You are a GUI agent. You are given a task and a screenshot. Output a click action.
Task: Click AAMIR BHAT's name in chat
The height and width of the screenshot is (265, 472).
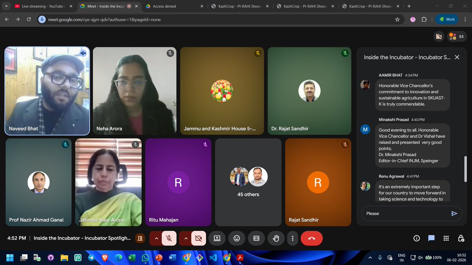(x=391, y=75)
